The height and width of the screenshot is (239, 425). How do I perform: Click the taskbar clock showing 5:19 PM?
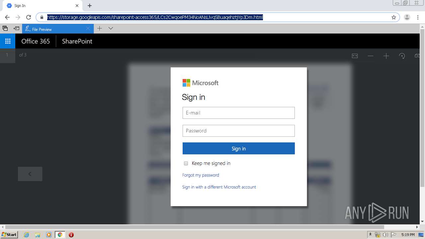tap(408, 235)
